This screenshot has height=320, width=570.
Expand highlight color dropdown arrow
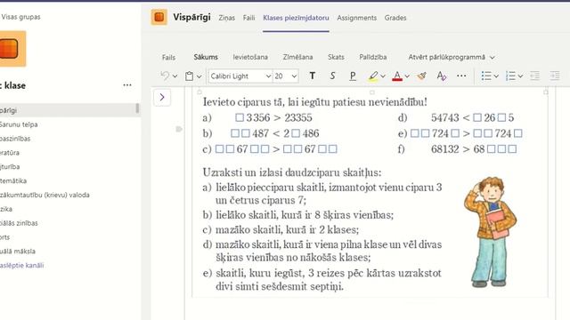[x=383, y=76]
